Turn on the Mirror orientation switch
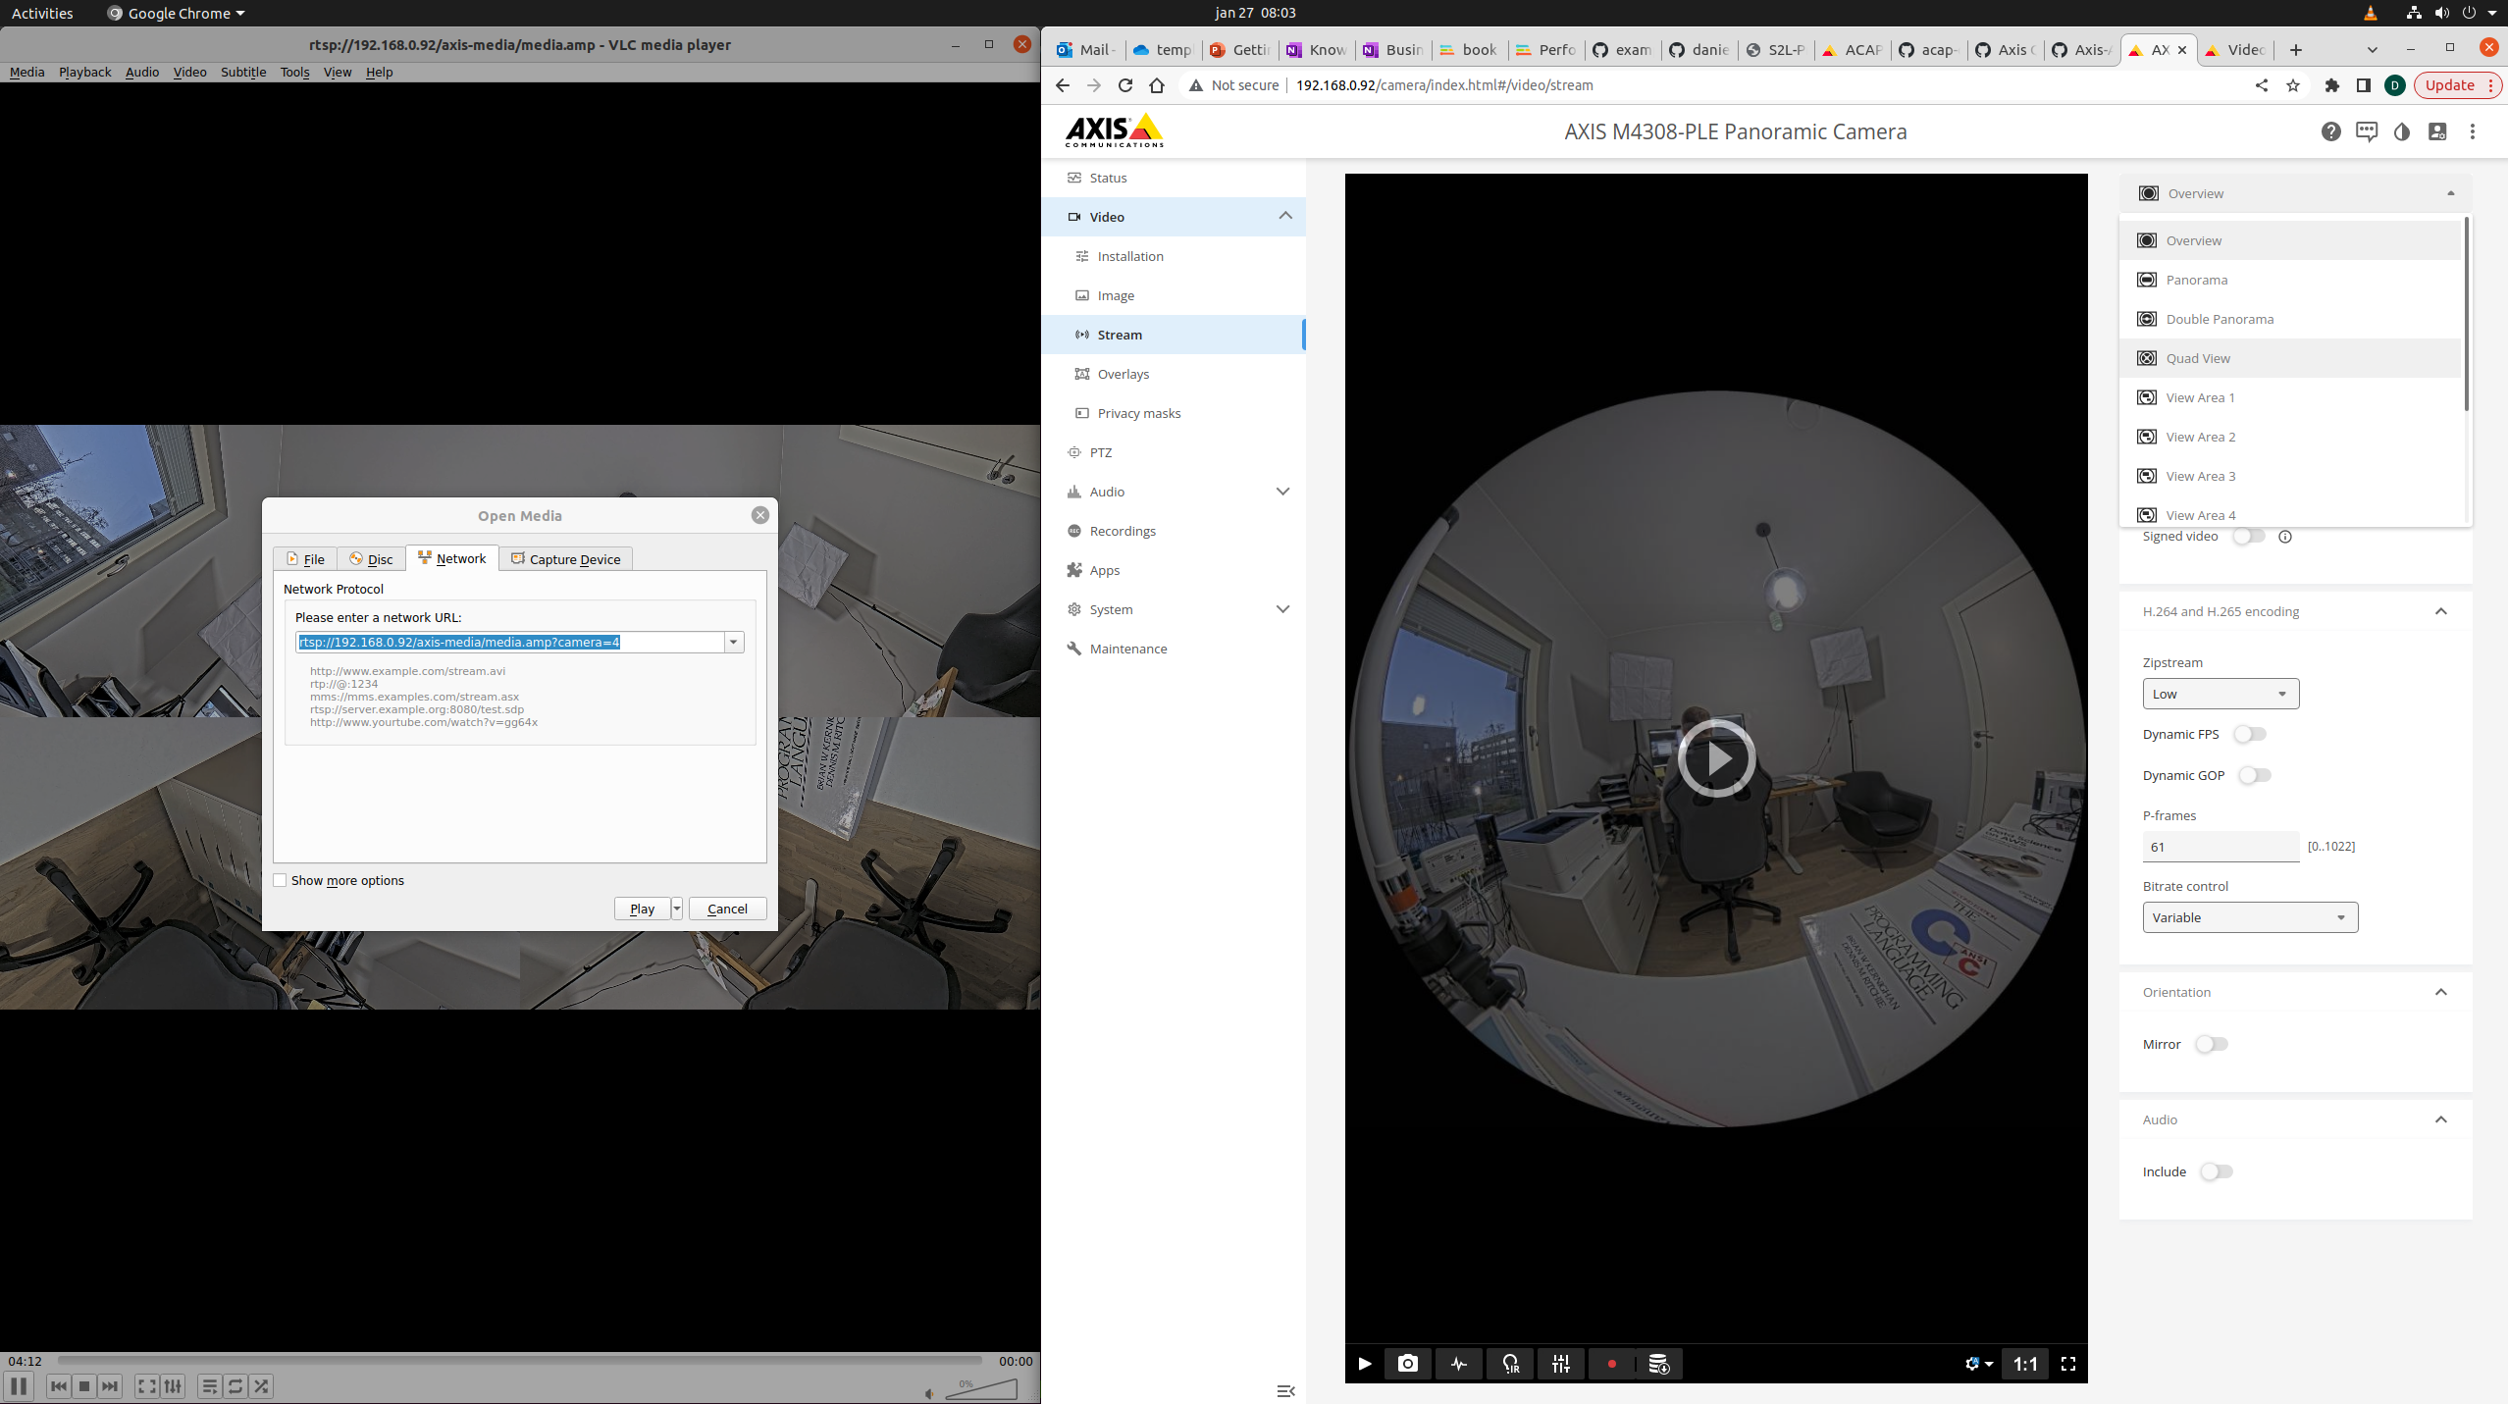 pos(2212,1044)
